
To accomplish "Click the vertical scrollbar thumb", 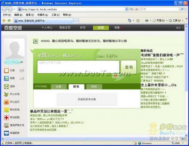I will coord(186,59).
